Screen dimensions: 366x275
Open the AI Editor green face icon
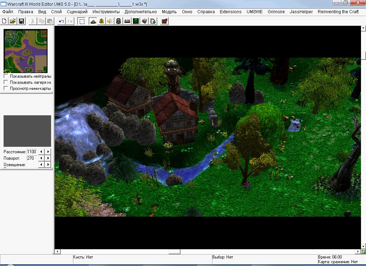[x=136, y=21]
